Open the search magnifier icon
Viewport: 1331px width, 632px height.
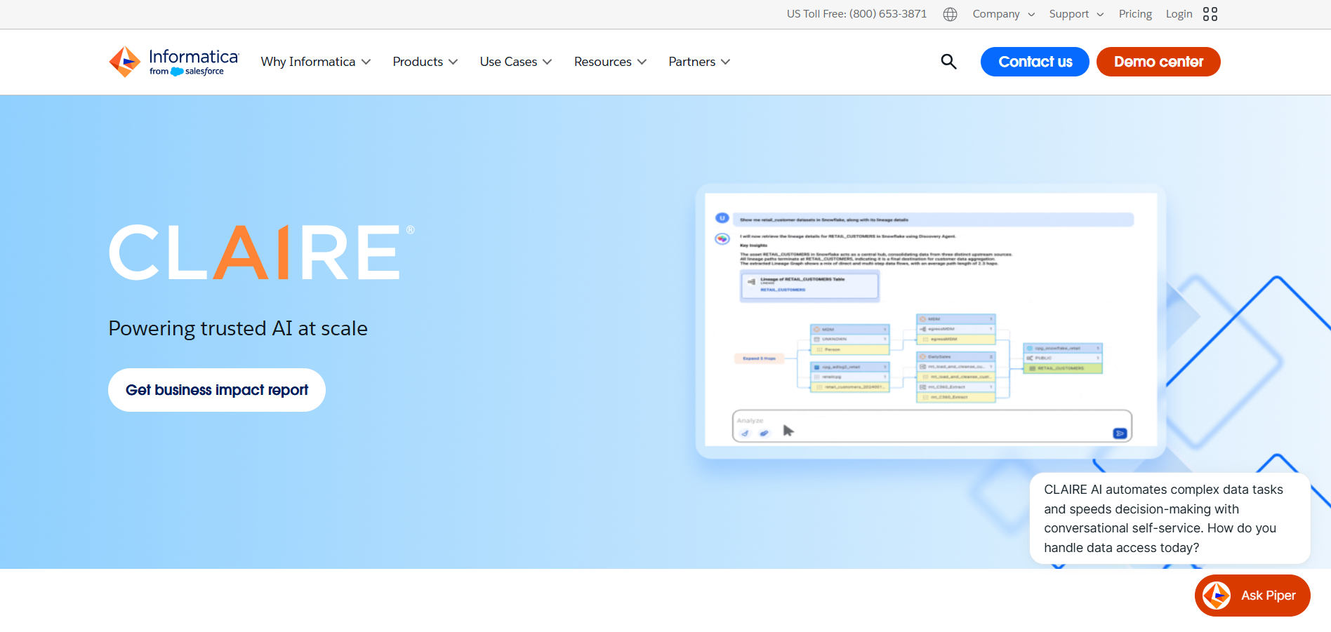(948, 62)
